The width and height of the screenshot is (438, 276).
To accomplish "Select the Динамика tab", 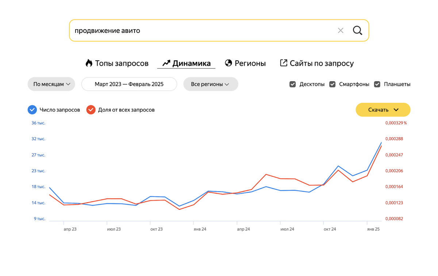I will coord(186,63).
